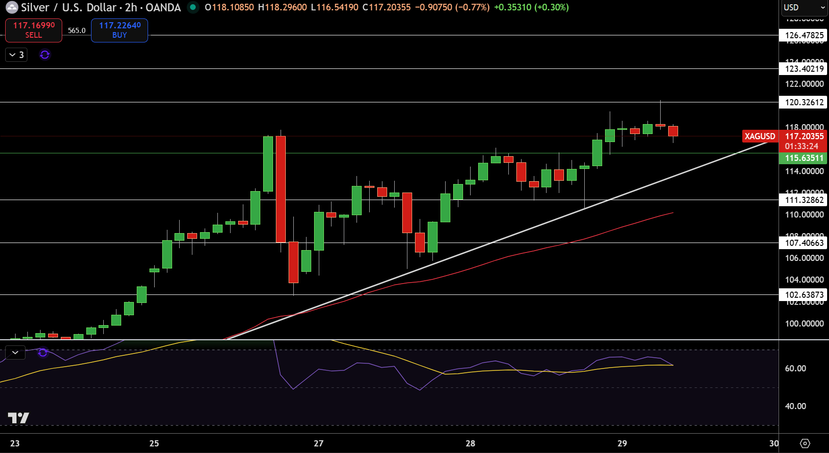Image resolution: width=829 pixels, height=453 pixels.
Task: Click the 2h interval label
Action: [131, 8]
